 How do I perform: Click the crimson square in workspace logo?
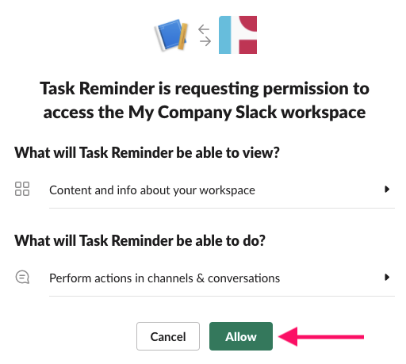point(248,47)
